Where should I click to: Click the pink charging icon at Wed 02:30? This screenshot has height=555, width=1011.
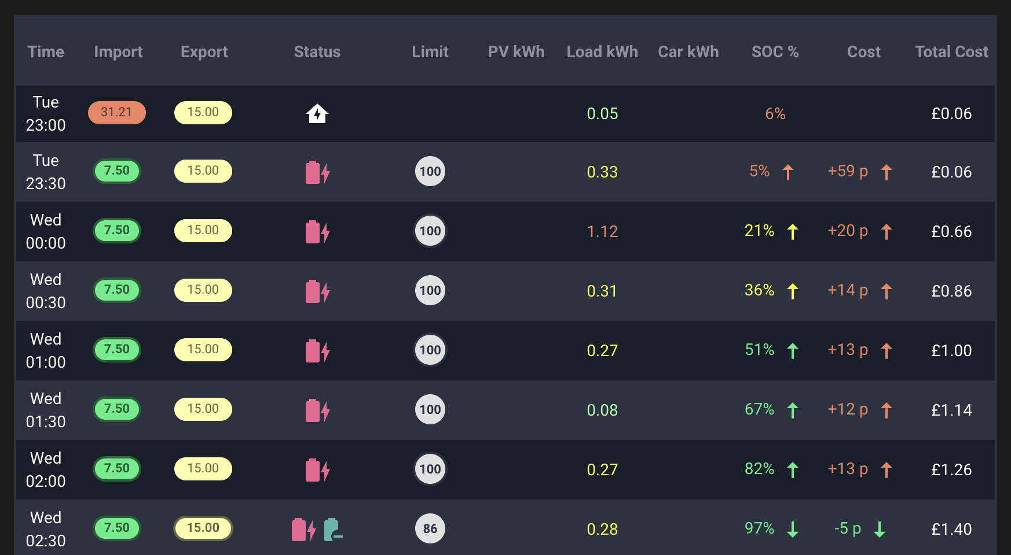304,530
